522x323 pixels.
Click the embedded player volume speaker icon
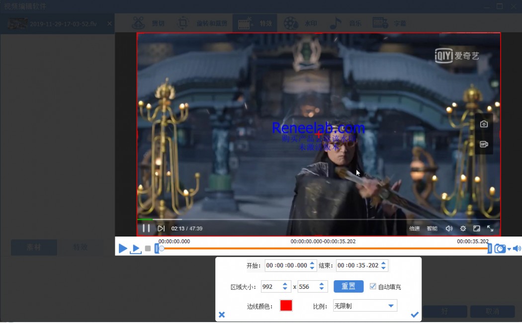(x=449, y=229)
